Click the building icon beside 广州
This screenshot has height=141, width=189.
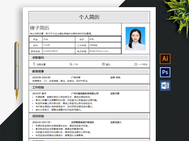(71, 64)
